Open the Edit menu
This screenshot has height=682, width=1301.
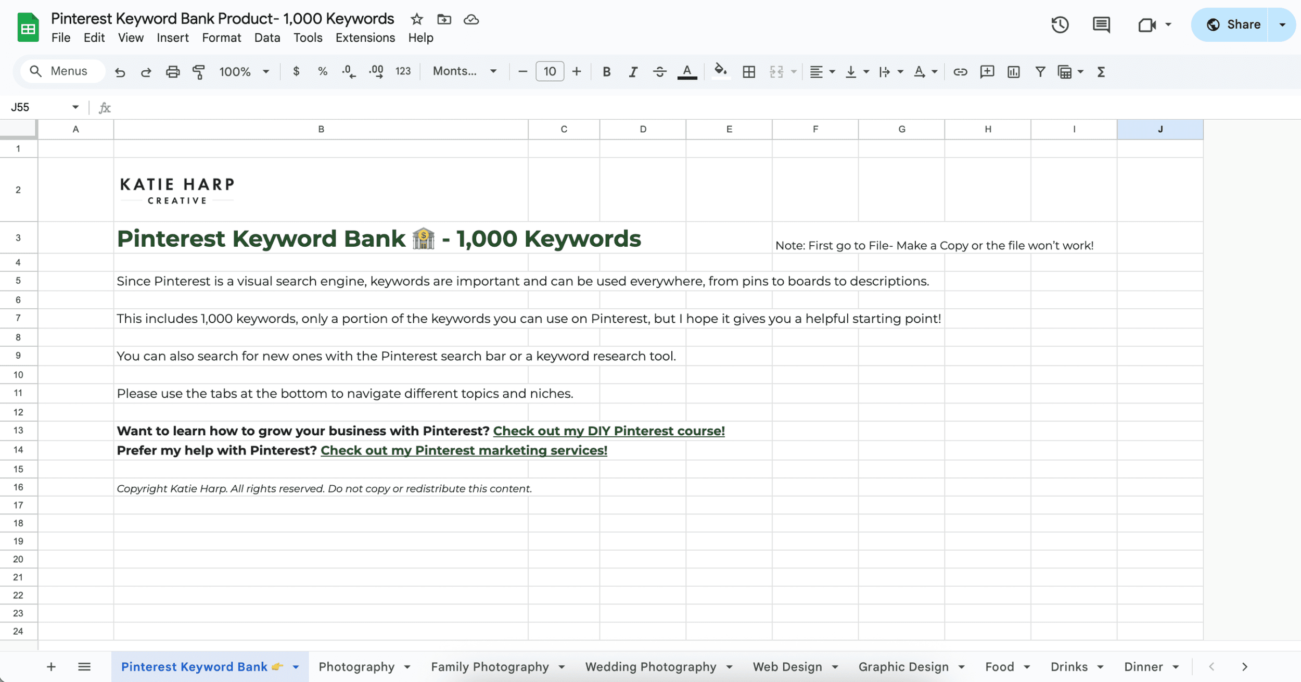(94, 37)
